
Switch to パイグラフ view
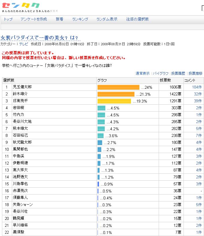(161, 73)
